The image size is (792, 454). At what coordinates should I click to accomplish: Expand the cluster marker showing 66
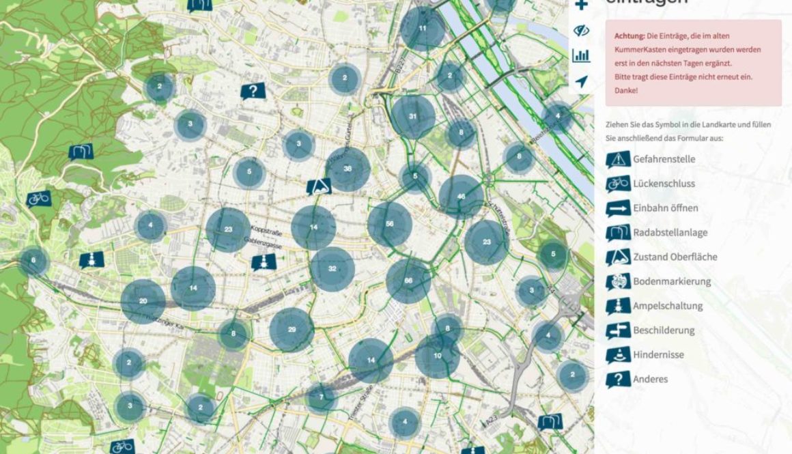point(408,281)
